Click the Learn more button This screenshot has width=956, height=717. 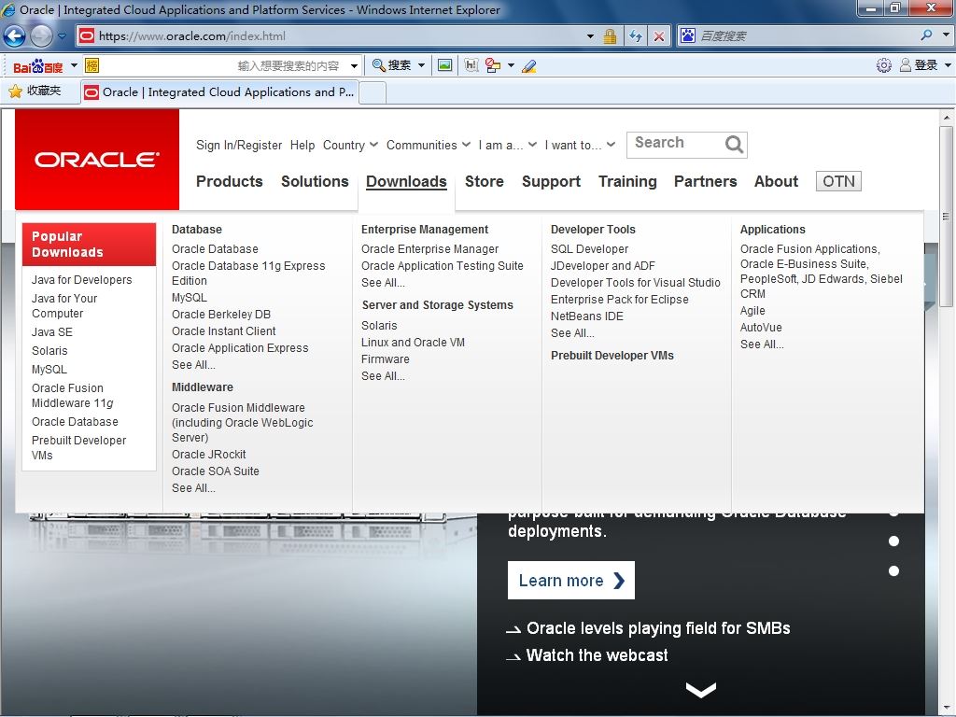tap(570, 580)
